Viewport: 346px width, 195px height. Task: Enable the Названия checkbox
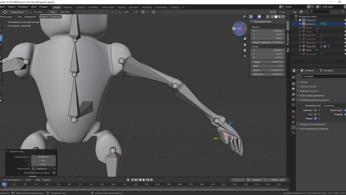coord(315,110)
